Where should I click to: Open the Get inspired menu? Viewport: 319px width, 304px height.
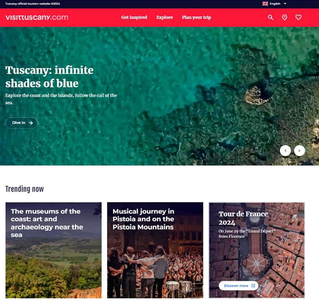(x=134, y=18)
